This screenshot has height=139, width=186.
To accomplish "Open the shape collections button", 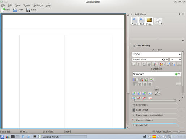I will coord(158,21).
